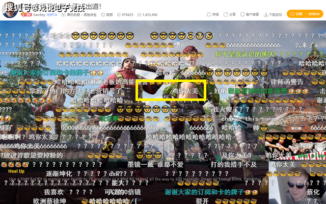The width and height of the screenshot is (326, 204).
Task: Subscribe using the orange 订阅 button
Action: [x=296, y=14]
